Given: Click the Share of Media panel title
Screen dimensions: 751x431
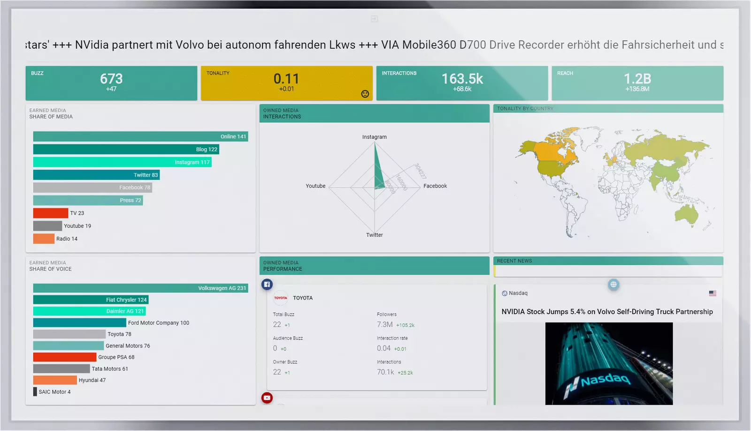Looking at the screenshot, I should tap(51, 117).
